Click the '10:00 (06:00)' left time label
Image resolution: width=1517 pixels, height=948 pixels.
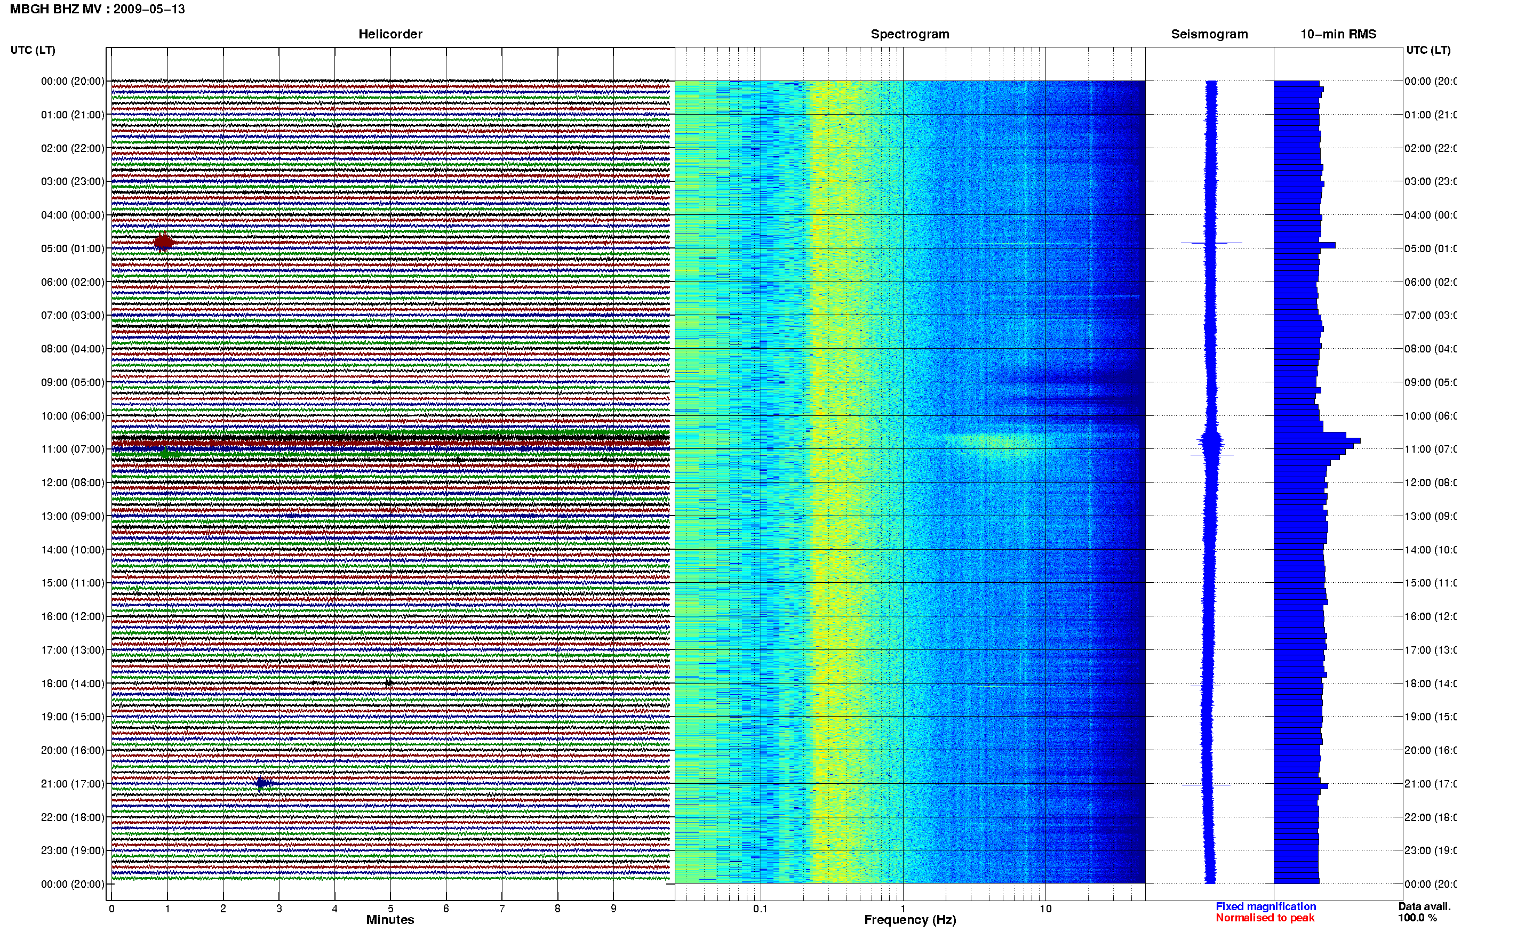click(x=73, y=416)
